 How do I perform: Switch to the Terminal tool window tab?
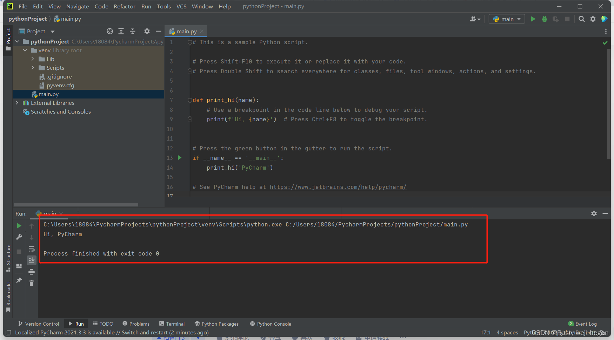tap(172, 324)
